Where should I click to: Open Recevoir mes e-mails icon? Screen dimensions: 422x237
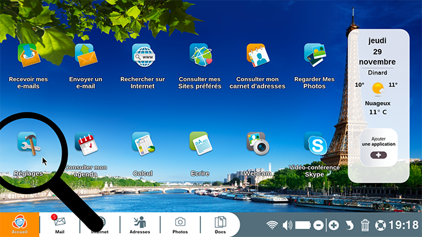point(29,55)
